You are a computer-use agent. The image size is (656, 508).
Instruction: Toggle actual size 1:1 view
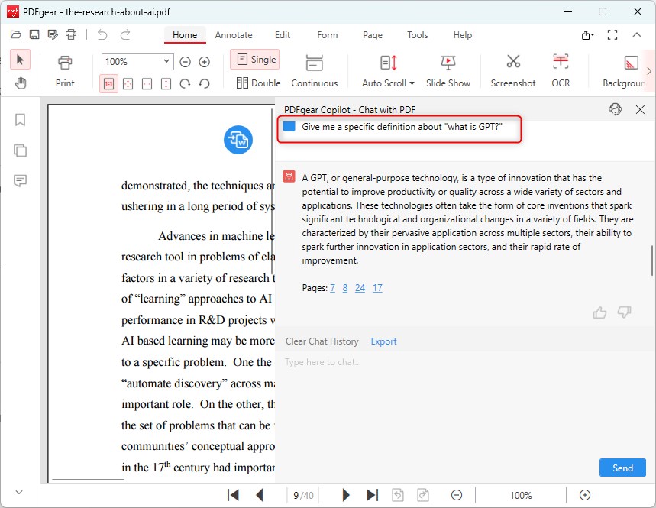coord(108,83)
